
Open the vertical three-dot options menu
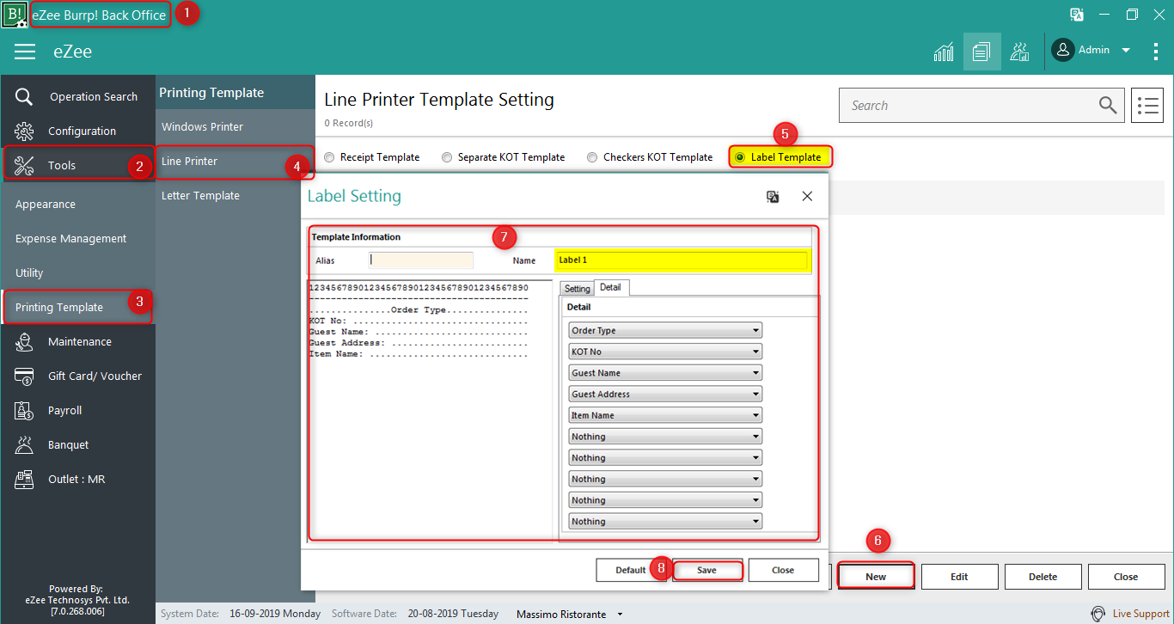(1156, 52)
